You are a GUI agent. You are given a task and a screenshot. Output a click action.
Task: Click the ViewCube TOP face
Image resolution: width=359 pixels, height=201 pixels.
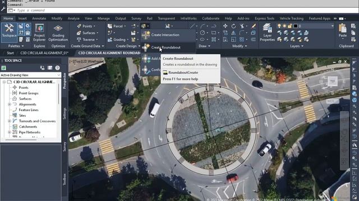tap(333, 81)
